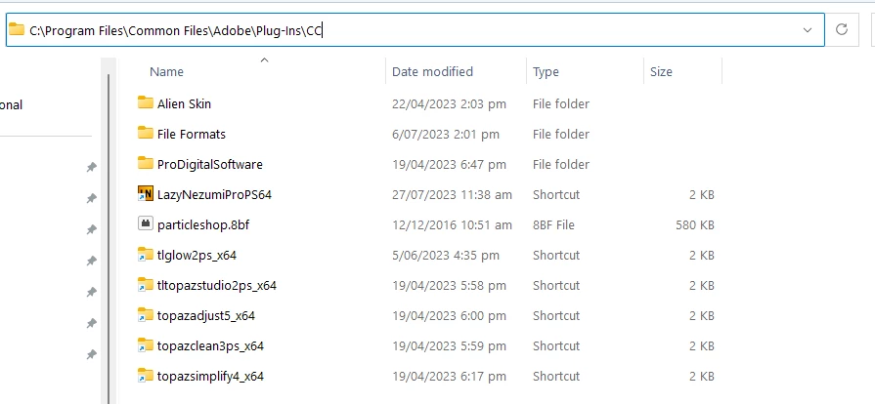Click the 22/04/2023 2:03 pm date cell
Viewport: 875px width, 404px height.
point(449,103)
